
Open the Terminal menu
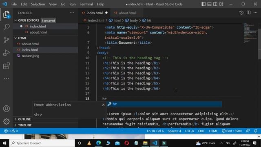point(86,4)
